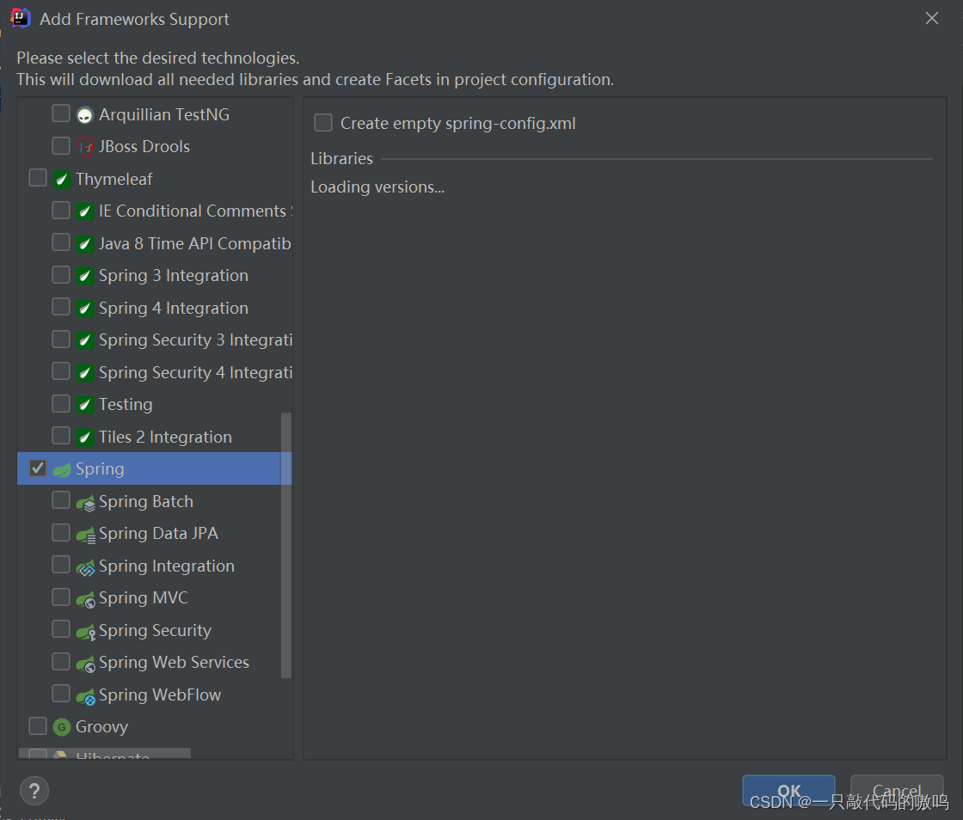Click the IntelliJ IDEA title bar logo
This screenshot has height=820, width=963.
point(21,18)
